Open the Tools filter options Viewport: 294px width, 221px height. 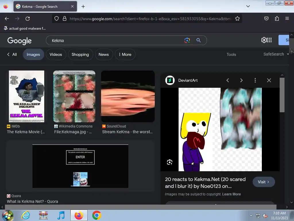tap(231, 54)
